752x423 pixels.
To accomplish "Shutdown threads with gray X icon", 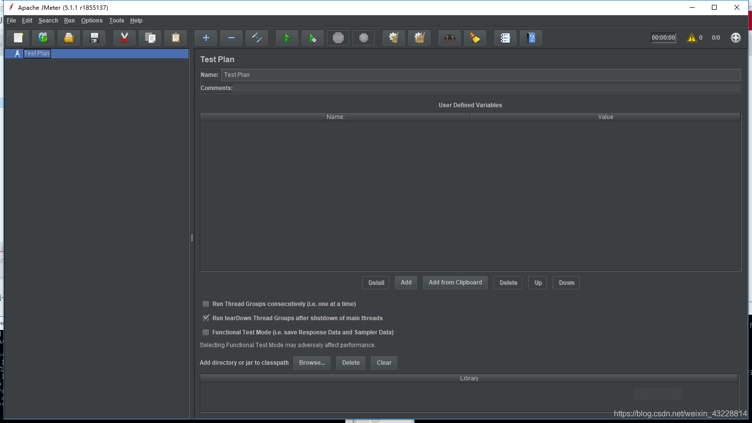I will click(x=364, y=38).
